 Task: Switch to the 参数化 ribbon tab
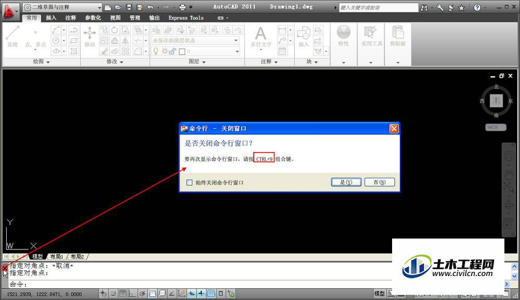(x=93, y=18)
